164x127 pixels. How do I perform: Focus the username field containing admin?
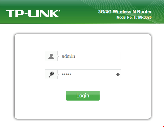pos(89,56)
